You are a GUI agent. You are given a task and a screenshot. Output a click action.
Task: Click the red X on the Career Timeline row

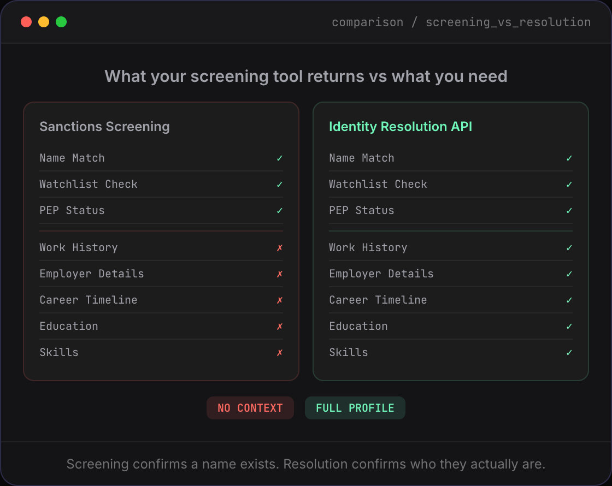pos(279,300)
